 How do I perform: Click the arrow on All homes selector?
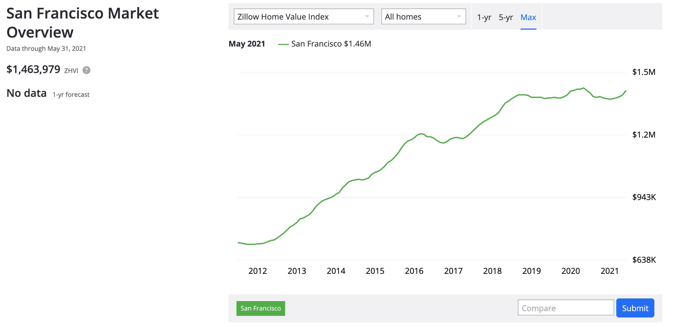click(459, 16)
